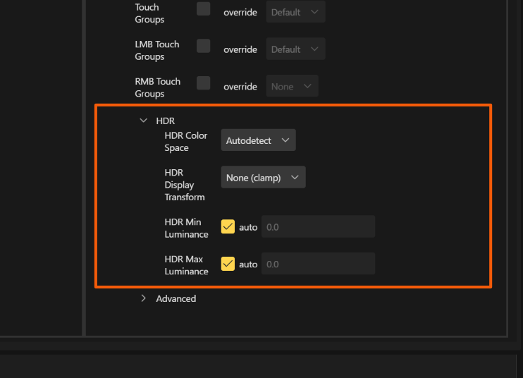Click the auto label beside HDR Max Luminance
Viewport: 523px width, 378px height.
tap(248, 264)
